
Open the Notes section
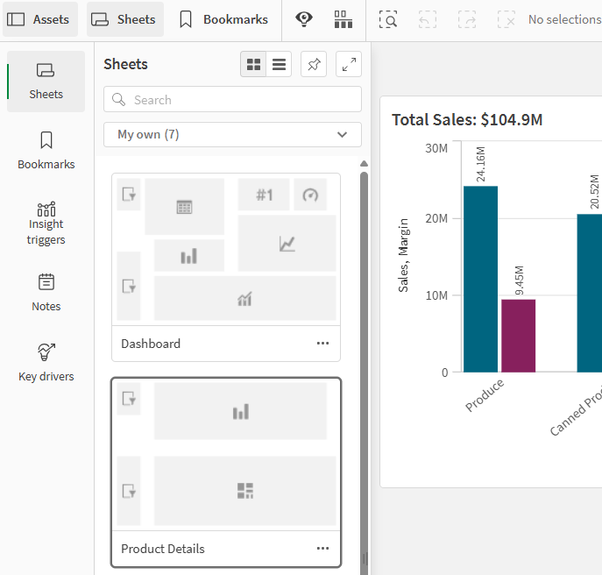[46, 293]
